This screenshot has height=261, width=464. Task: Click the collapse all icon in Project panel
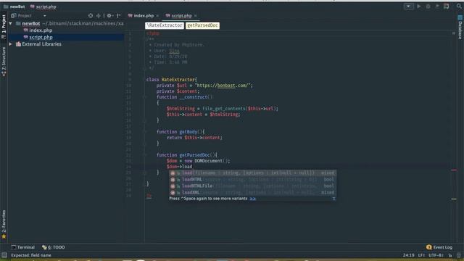(x=99, y=16)
